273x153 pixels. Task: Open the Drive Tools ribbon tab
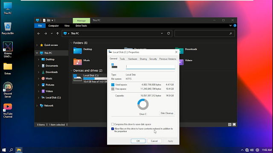[81, 25]
